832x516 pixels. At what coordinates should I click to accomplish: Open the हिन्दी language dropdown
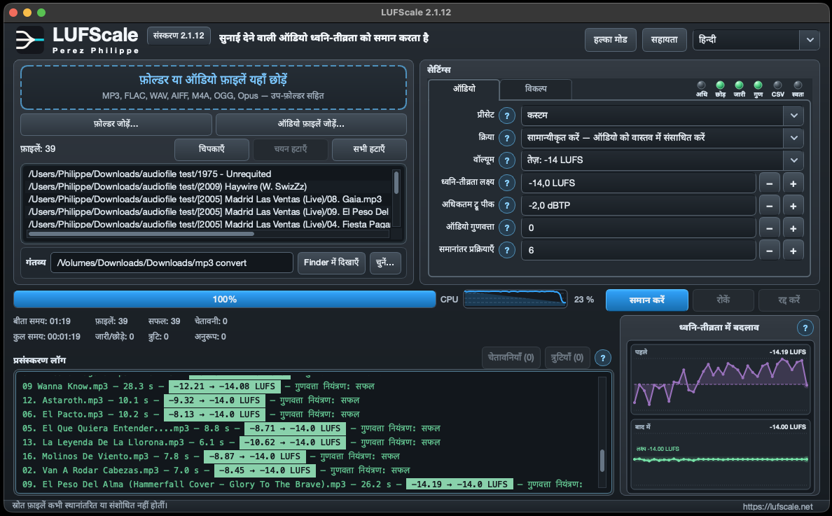(x=756, y=40)
